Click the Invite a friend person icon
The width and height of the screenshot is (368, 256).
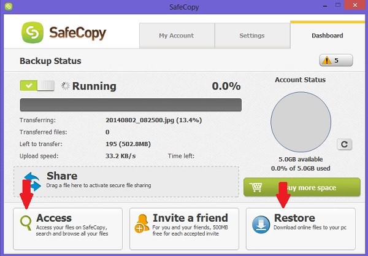(142, 223)
